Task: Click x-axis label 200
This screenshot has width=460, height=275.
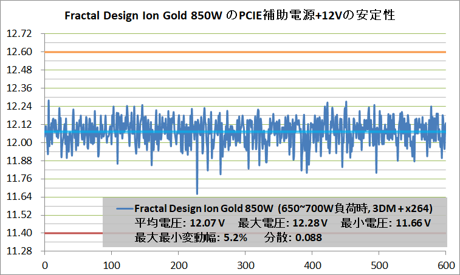Action: pyautogui.click(x=179, y=265)
